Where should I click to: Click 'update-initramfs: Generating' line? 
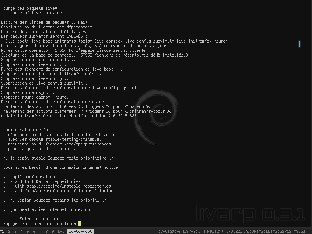pyautogui.click(x=69, y=116)
